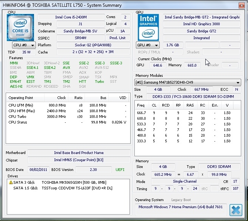Click the BIOS date 08/02/2011 field
248x221 pixels.
coord(38,169)
